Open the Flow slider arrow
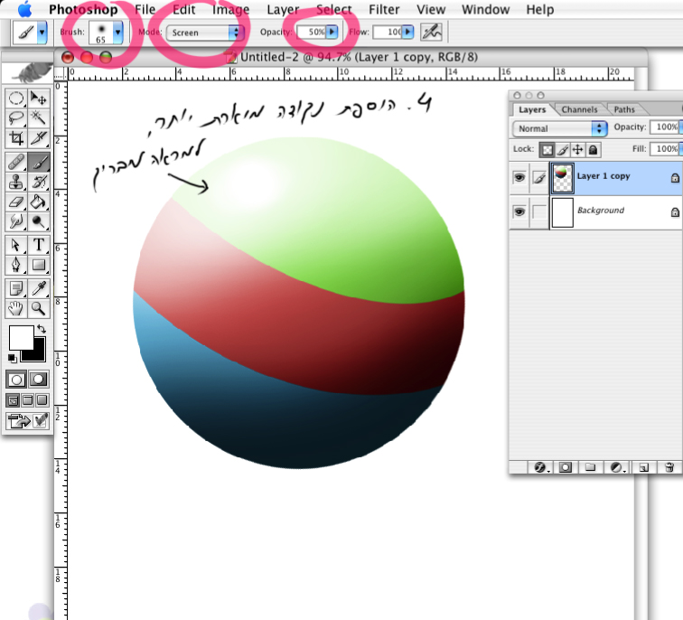 (407, 32)
